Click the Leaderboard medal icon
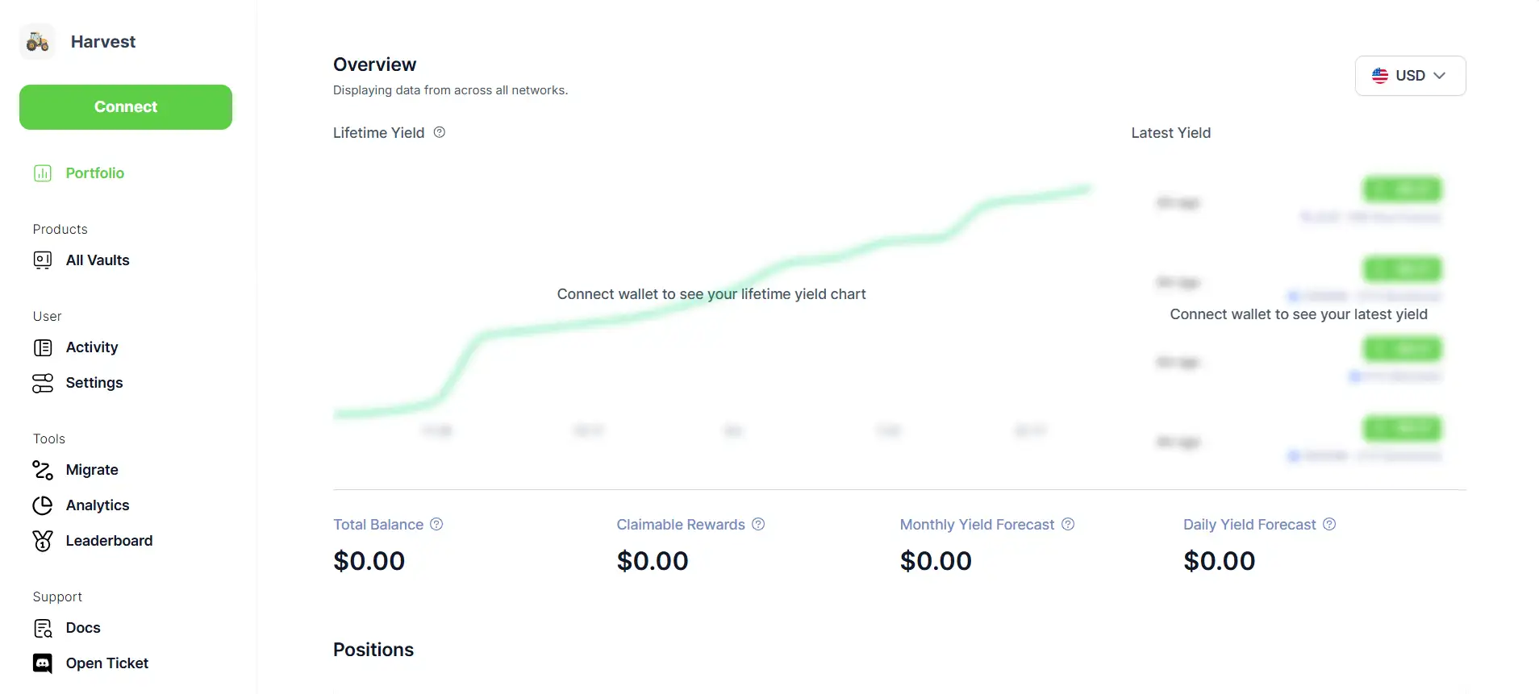Screen dimensions: 1539x694 pos(43,541)
